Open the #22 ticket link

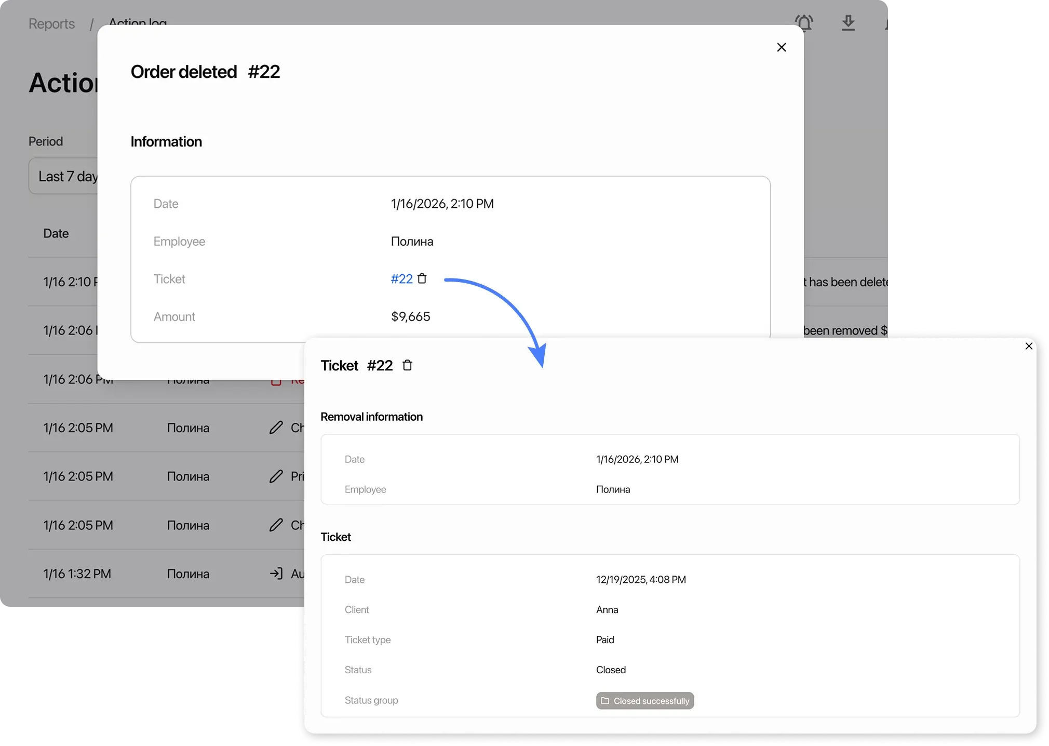pyautogui.click(x=401, y=279)
